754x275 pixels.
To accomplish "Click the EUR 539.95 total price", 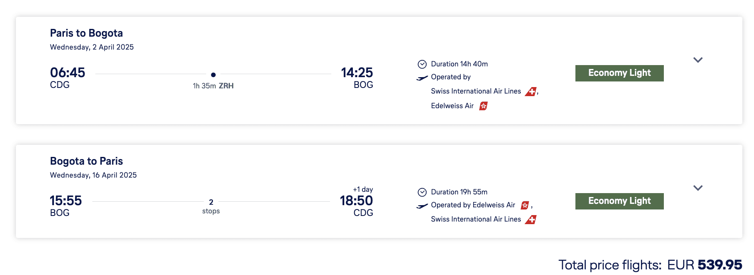I will (704, 265).
